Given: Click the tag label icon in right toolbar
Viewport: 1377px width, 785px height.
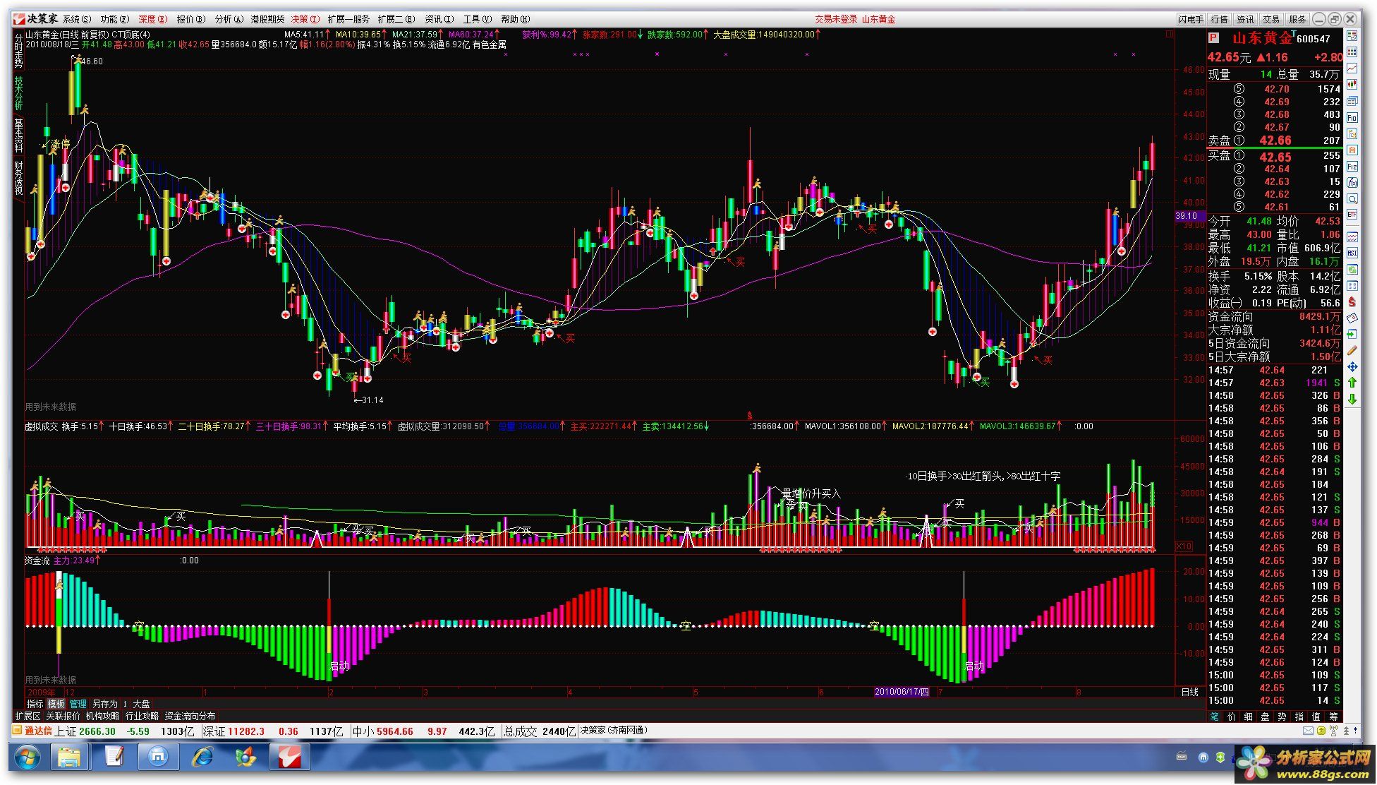Looking at the screenshot, I should 1352,318.
